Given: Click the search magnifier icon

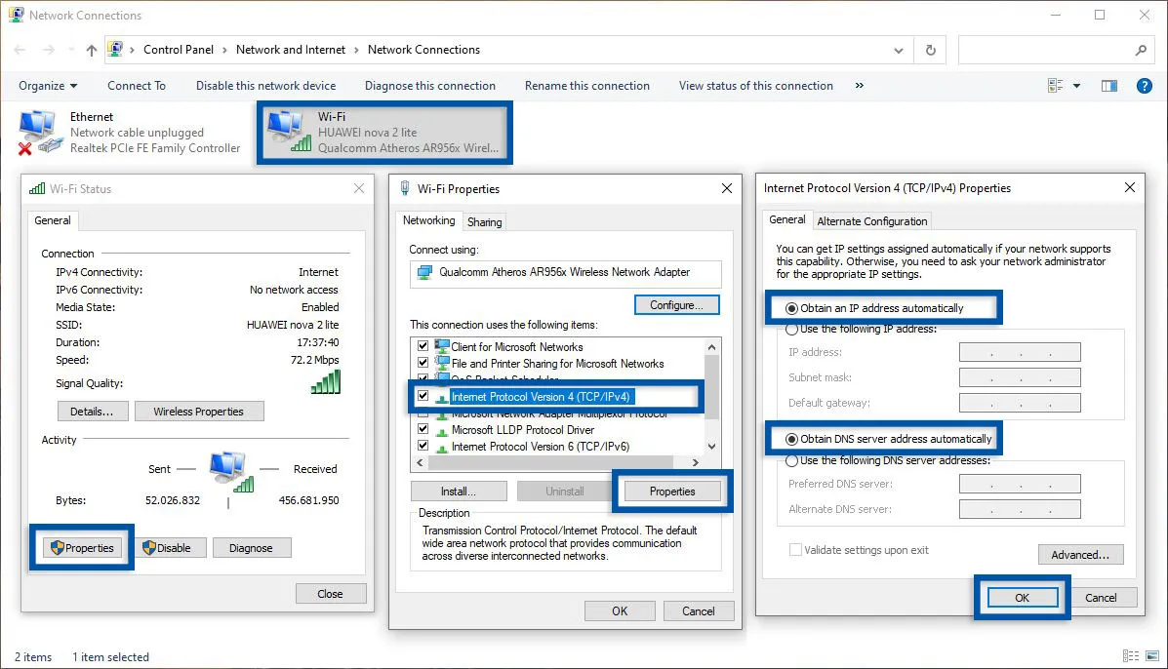Looking at the screenshot, I should [1141, 50].
